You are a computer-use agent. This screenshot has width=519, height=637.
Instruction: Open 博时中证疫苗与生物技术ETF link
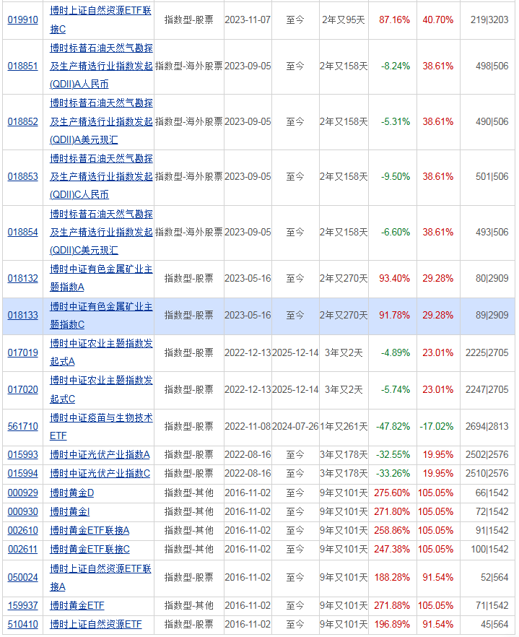[101, 427]
